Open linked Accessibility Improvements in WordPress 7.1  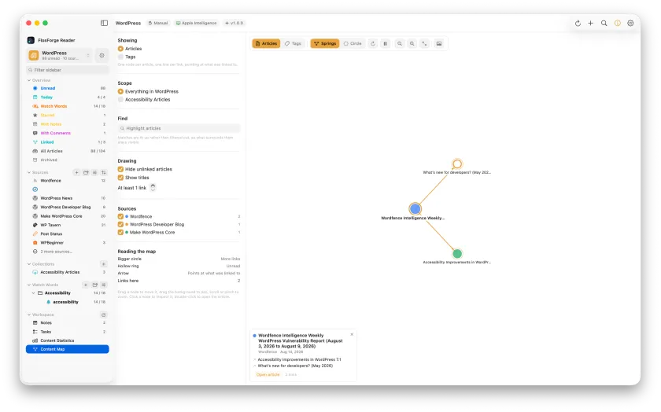(x=299, y=360)
